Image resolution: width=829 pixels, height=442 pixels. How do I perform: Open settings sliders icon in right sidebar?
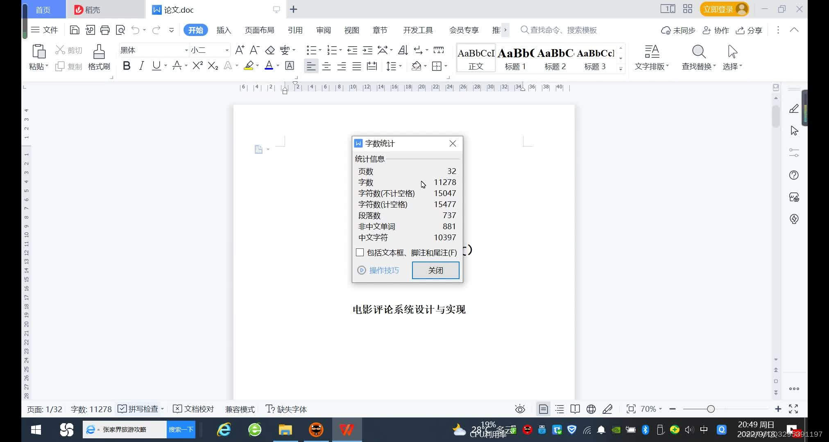pyautogui.click(x=794, y=153)
